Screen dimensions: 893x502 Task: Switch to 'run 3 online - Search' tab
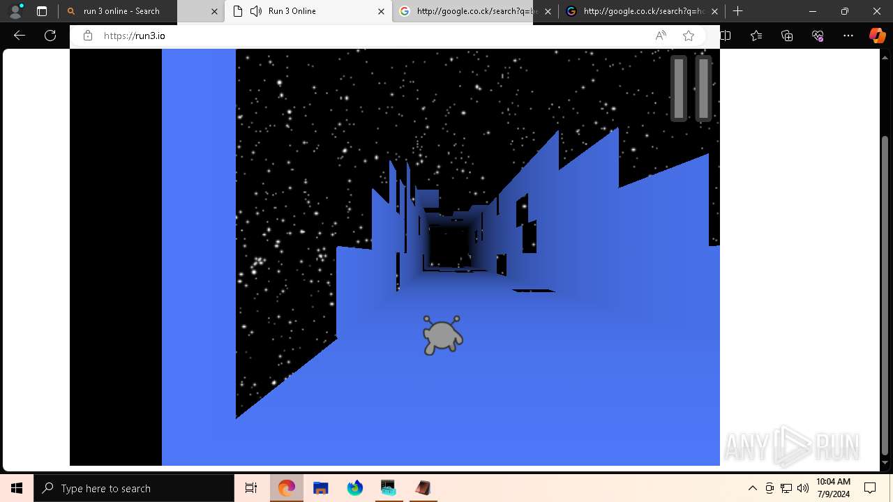click(121, 11)
